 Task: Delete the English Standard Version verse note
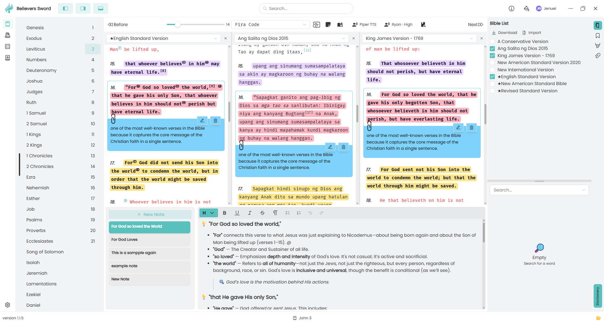(x=215, y=121)
